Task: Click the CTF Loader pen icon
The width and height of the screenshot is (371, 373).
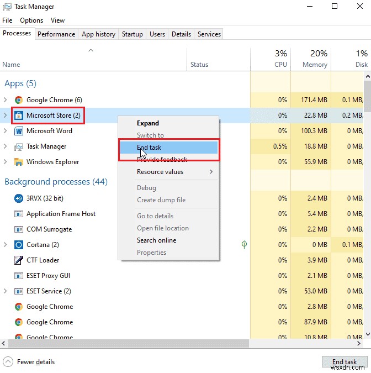Action: tap(19, 260)
